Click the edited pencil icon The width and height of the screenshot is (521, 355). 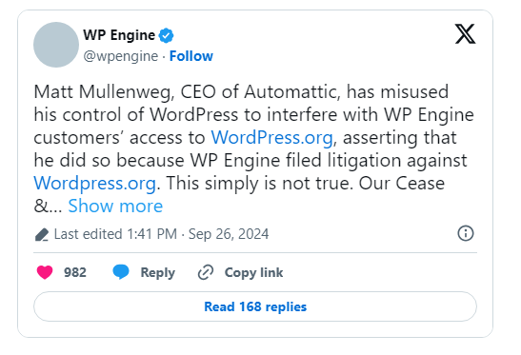[x=42, y=234]
